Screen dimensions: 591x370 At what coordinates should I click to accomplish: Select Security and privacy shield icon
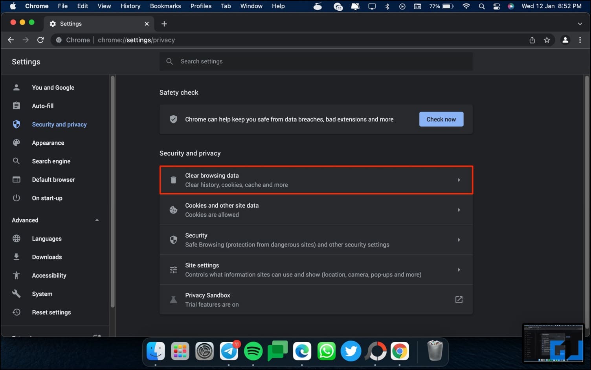[17, 124]
